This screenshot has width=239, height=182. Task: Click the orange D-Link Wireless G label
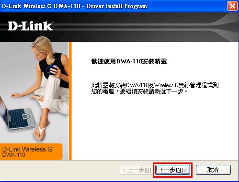click(x=27, y=149)
